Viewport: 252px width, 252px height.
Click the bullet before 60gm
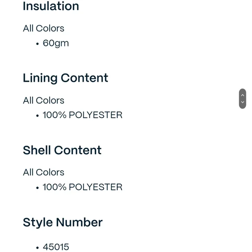coord(37,44)
